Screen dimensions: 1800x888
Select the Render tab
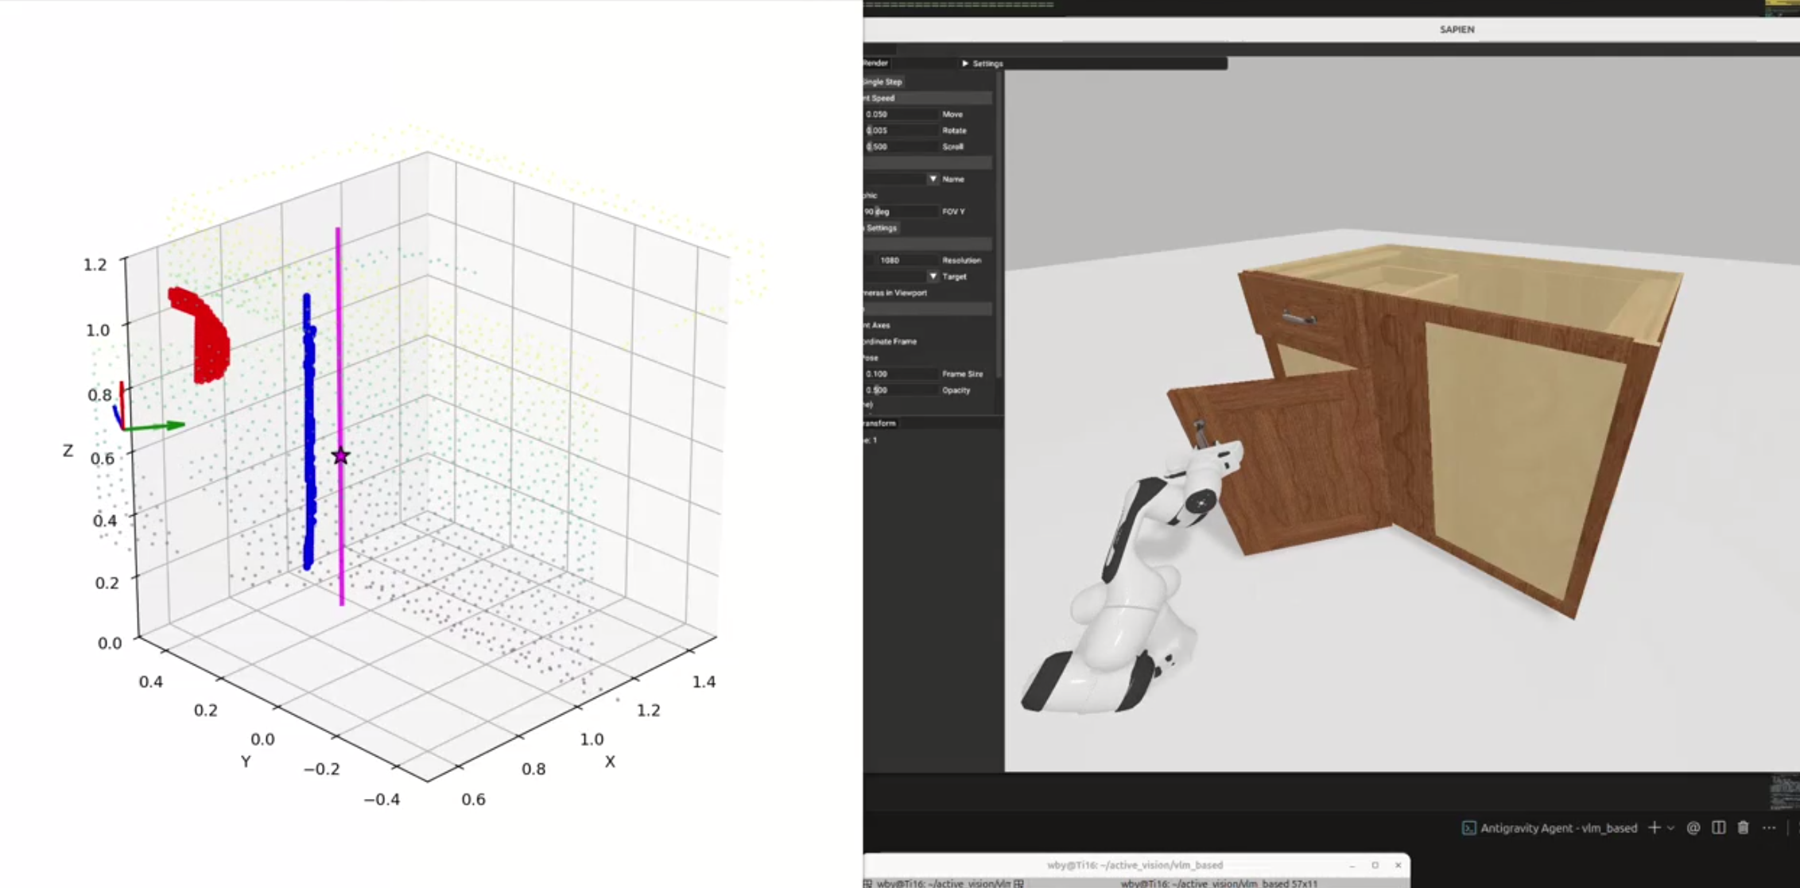(x=876, y=63)
